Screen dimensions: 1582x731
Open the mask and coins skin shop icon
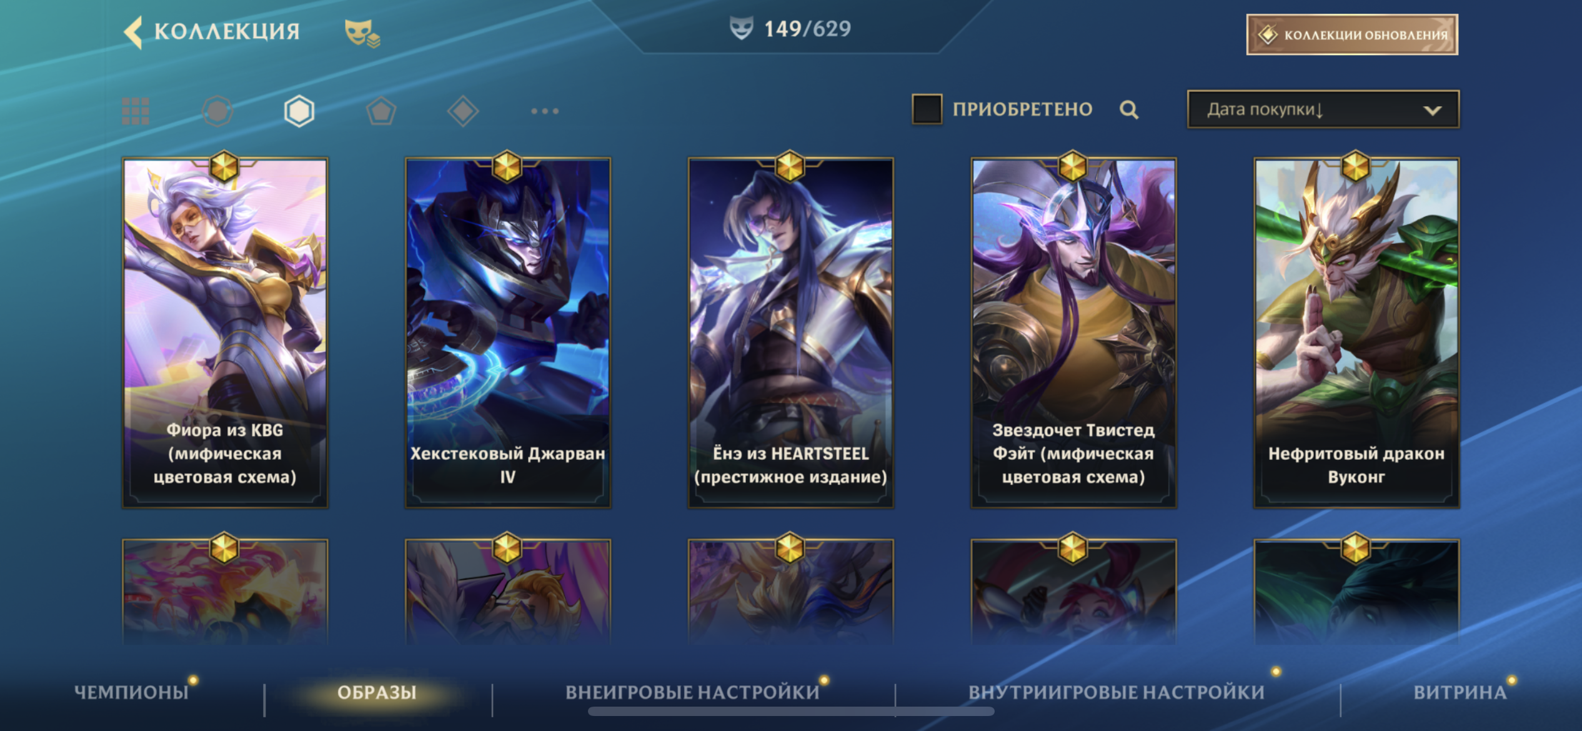tap(362, 33)
